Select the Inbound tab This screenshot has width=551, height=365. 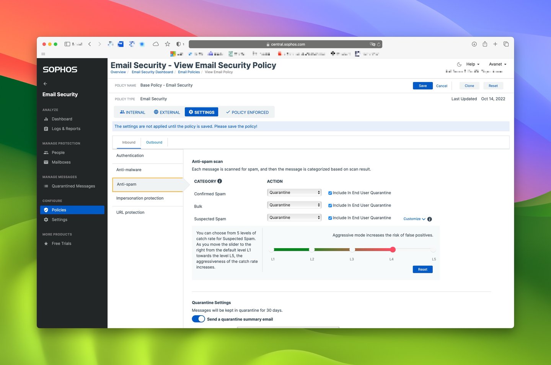coord(129,142)
